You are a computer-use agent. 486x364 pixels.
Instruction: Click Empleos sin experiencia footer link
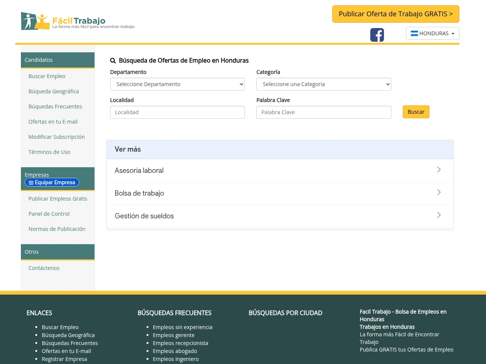point(183,327)
